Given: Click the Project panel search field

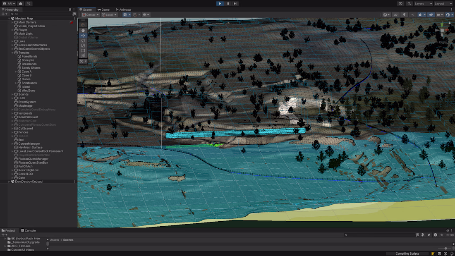Looking at the screenshot, I should [x=379, y=235].
